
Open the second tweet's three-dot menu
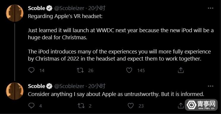211,86
